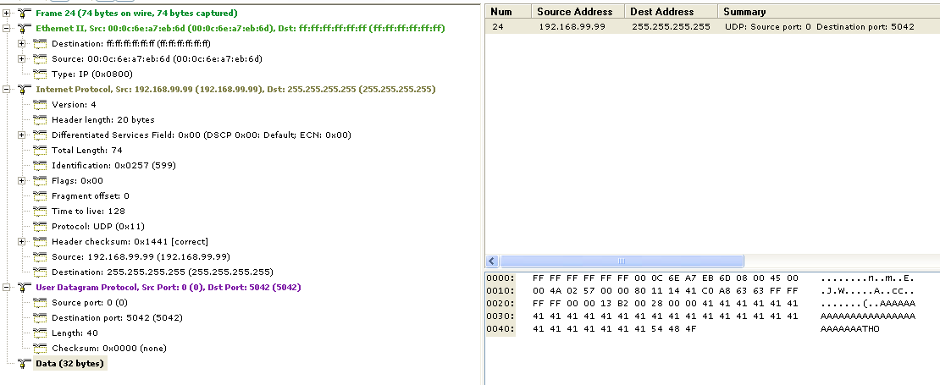Click the Ethernet II protocol icon

coord(25,28)
